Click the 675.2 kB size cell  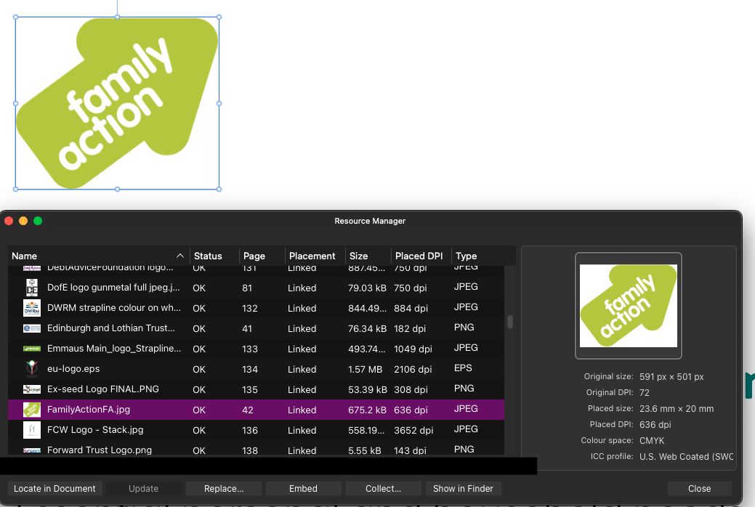pos(368,410)
